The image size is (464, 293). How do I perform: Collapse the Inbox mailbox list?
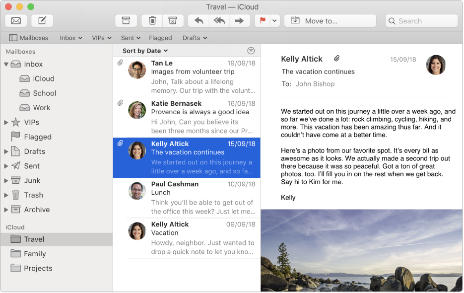pyautogui.click(x=6, y=64)
